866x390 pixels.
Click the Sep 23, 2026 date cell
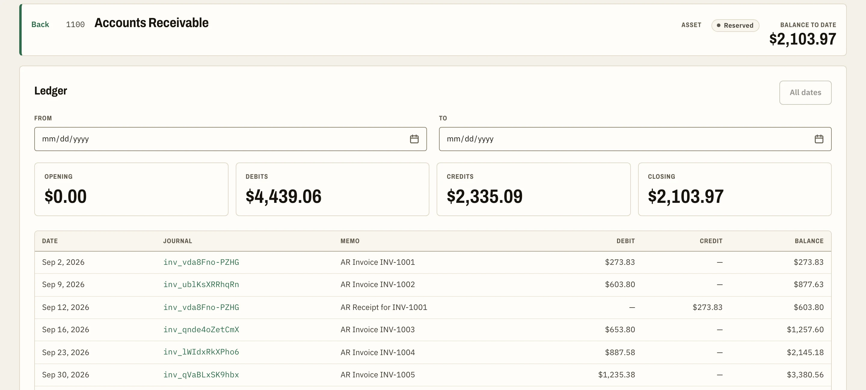pos(66,352)
